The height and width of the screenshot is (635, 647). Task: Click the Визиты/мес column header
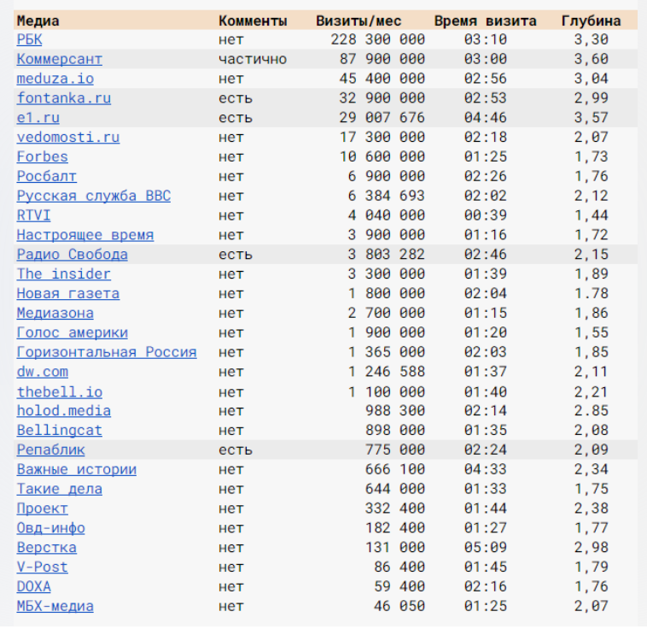pyautogui.click(x=358, y=21)
